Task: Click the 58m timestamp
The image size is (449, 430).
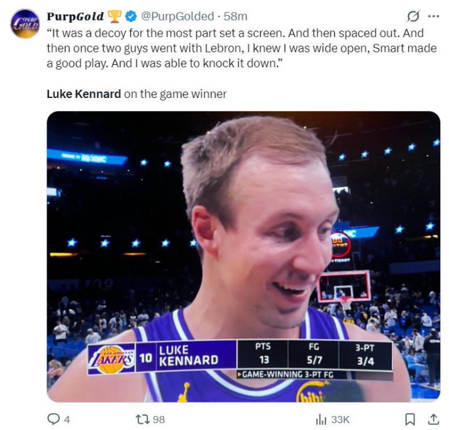Action: [235, 16]
